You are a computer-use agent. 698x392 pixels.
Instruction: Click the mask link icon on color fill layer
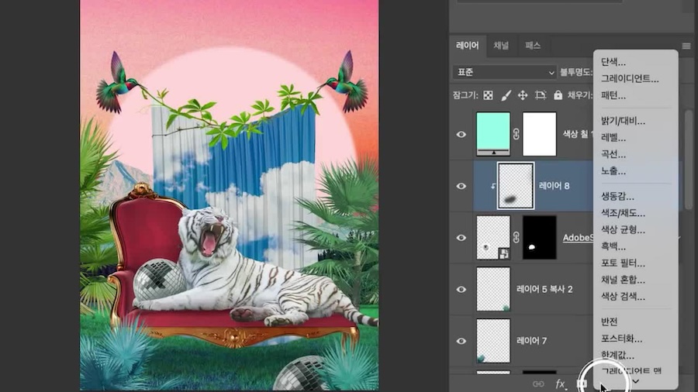coord(517,134)
